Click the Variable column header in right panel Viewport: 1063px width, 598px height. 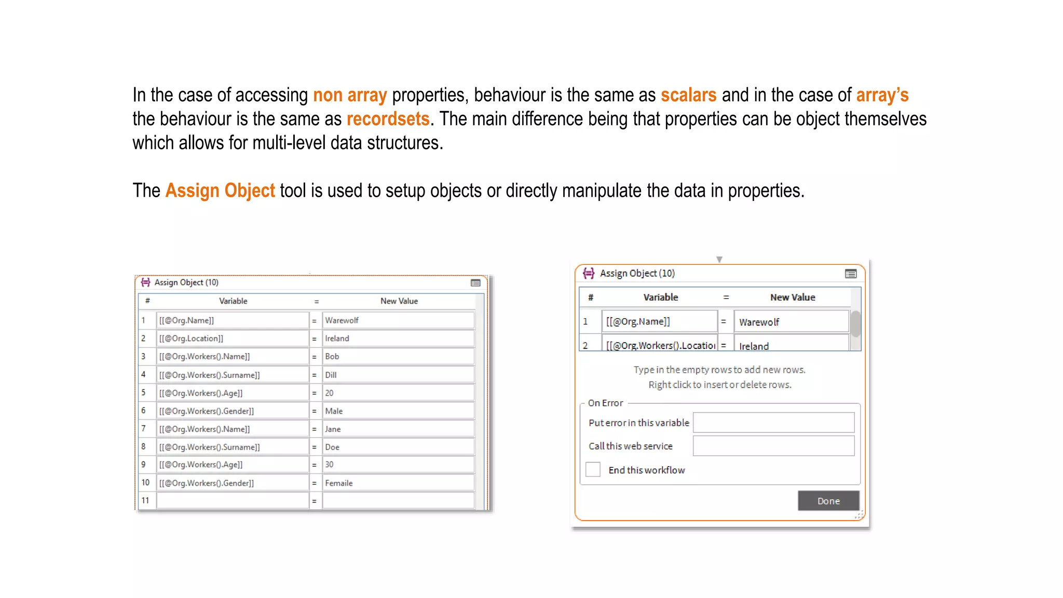point(660,297)
